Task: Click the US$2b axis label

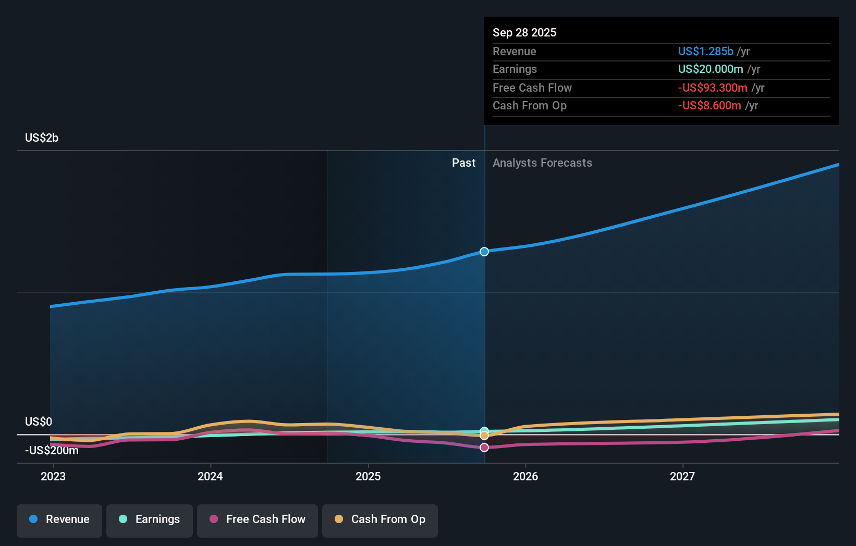Action: click(41, 138)
